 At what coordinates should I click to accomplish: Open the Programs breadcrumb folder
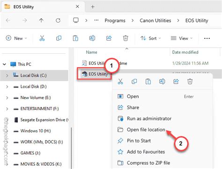coord(115,21)
